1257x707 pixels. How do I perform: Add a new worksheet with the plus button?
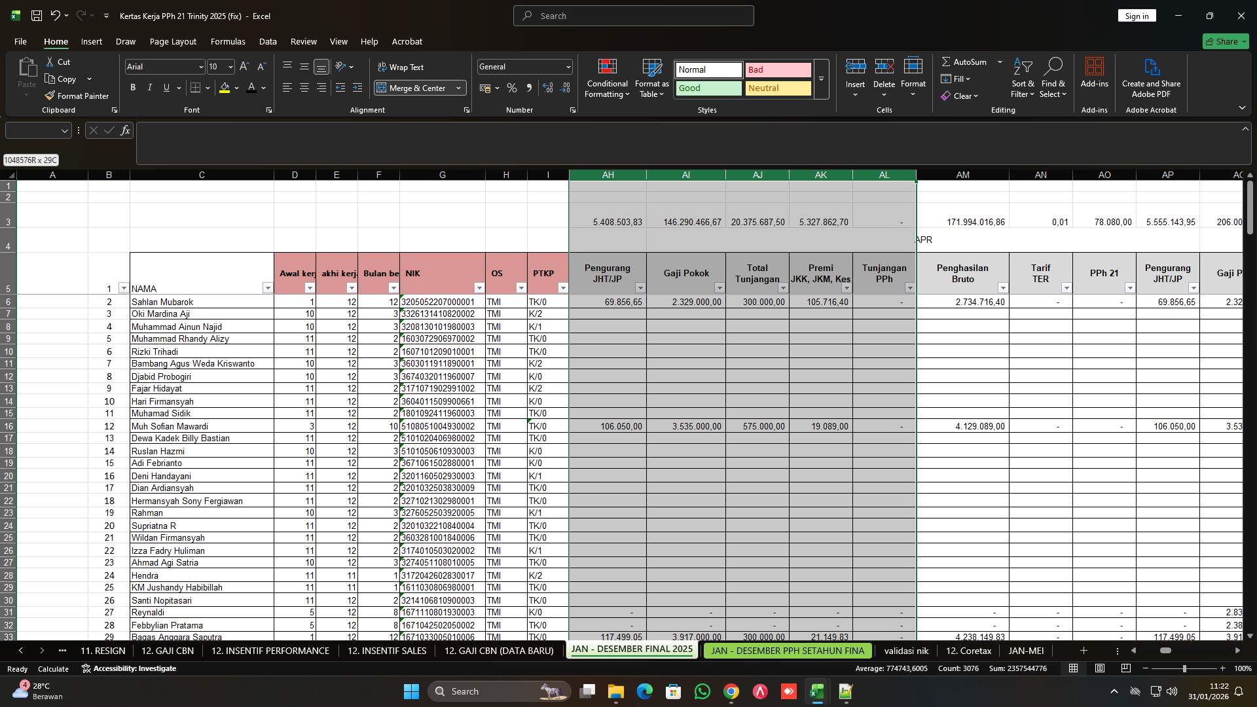click(x=1084, y=651)
